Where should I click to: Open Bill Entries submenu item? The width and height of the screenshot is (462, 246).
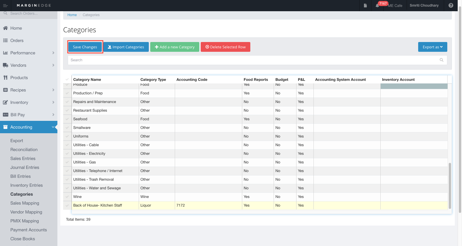click(20, 176)
